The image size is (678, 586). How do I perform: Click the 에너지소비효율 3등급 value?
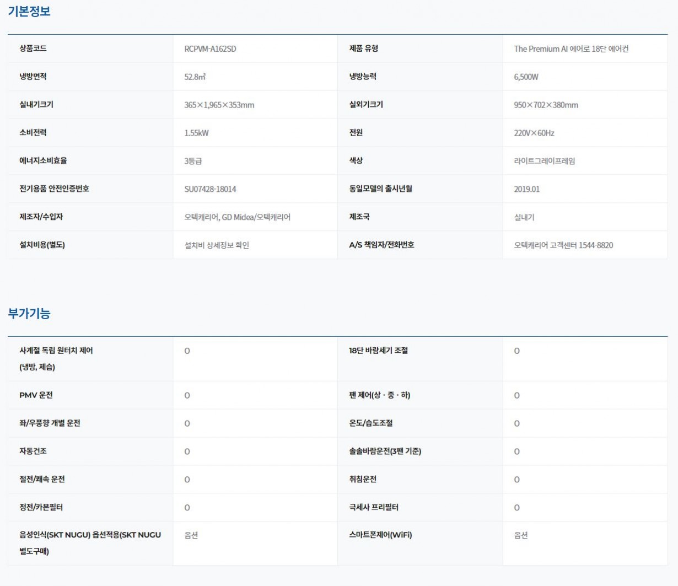click(193, 161)
